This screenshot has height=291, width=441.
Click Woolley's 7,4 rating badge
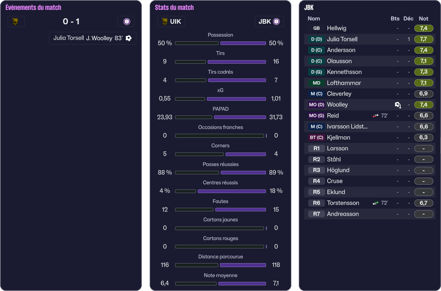point(423,105)
